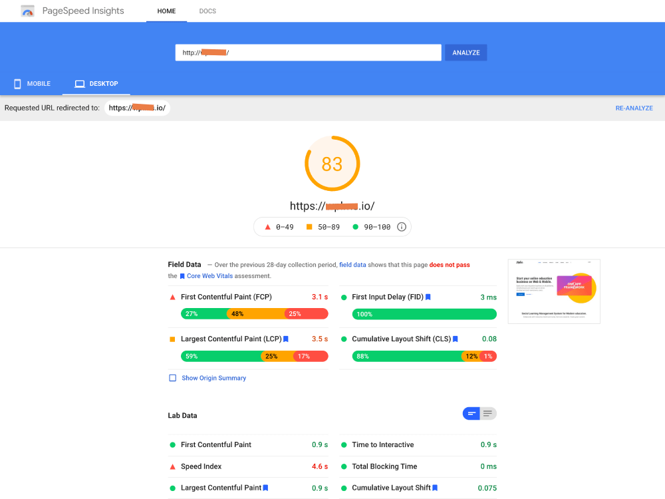Click the First Input Delay value 3 ms
Screen dimensions: 665x499
[488, 297]
